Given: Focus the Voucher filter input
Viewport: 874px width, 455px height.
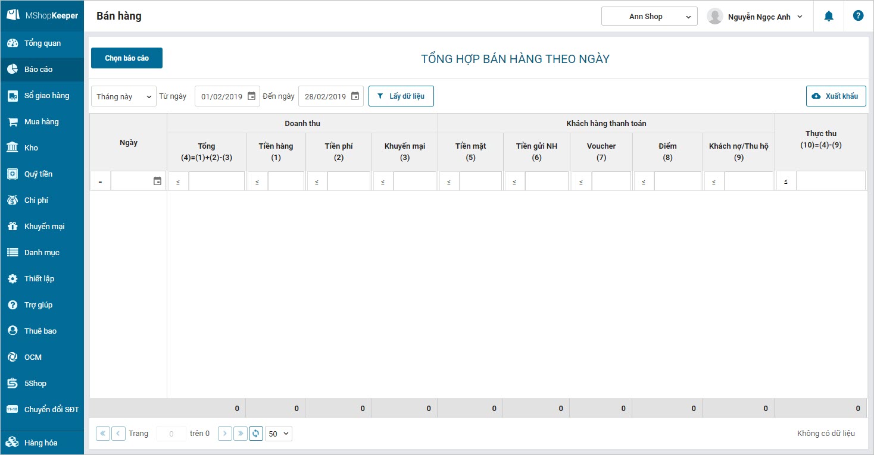Looking at the screenshot, I should 611,181.
